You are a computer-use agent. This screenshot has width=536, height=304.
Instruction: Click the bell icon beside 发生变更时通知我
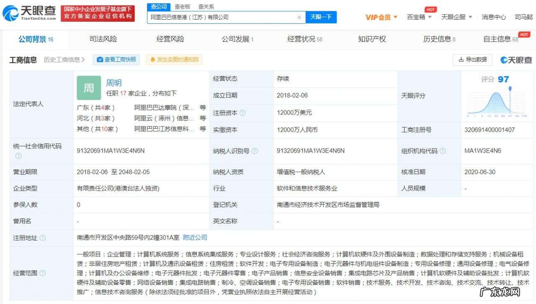tap(153, 60)
